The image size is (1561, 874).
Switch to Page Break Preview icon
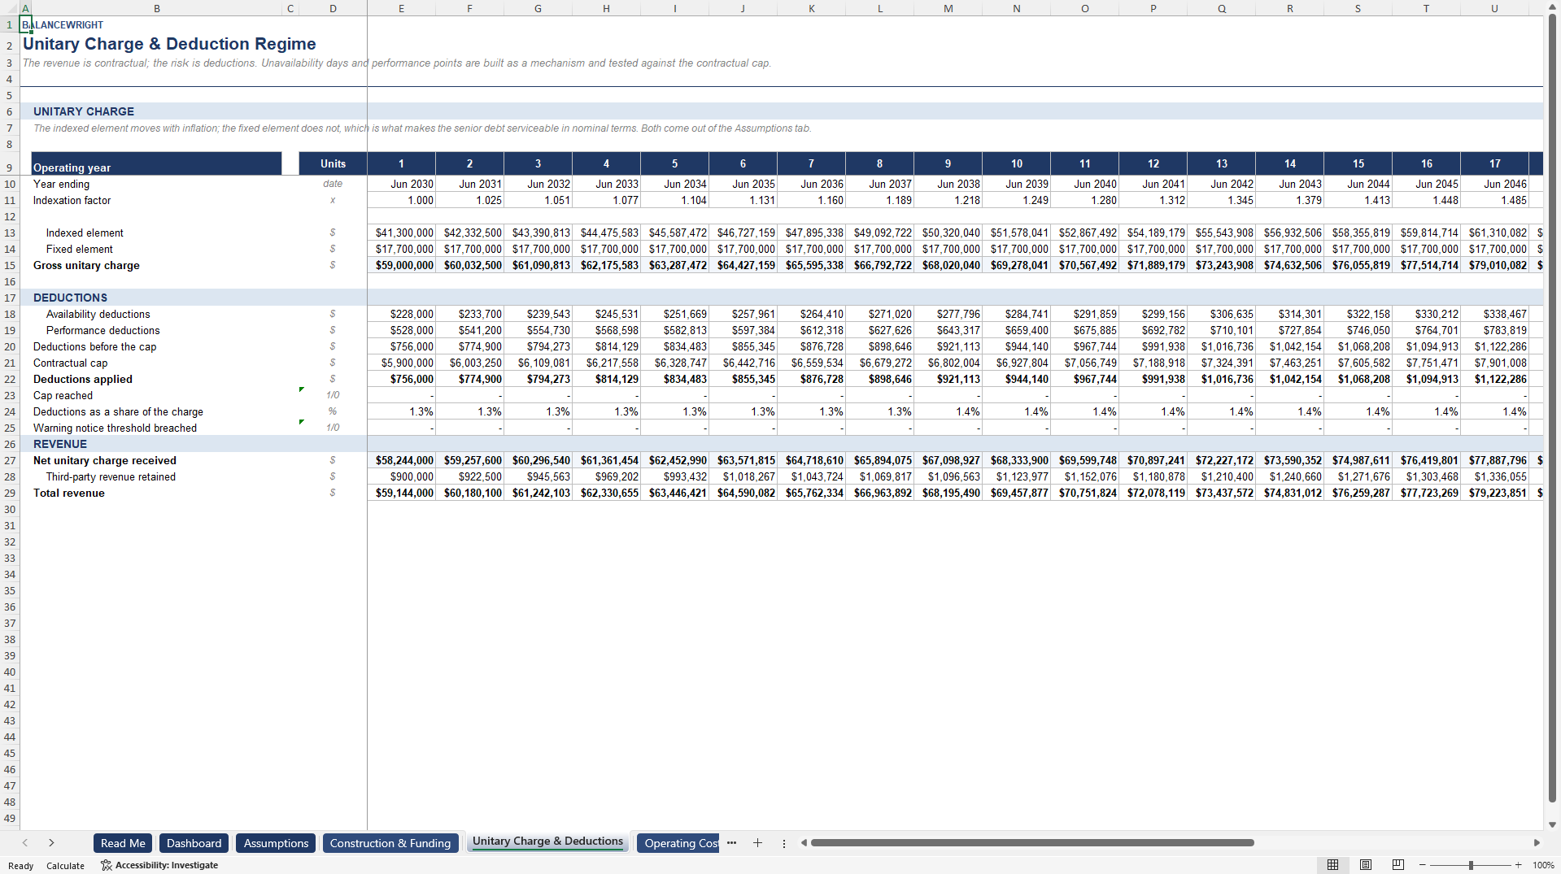(x=1398, y=865)
